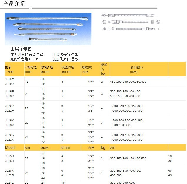The height and width of the screenshot is (184, 187).
Task: Click the hose assembly line drawing diagram
Action: tap(130, 22)
